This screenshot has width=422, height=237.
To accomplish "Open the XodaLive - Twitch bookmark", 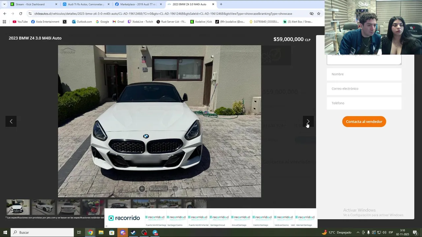I will tap(140, 22).
